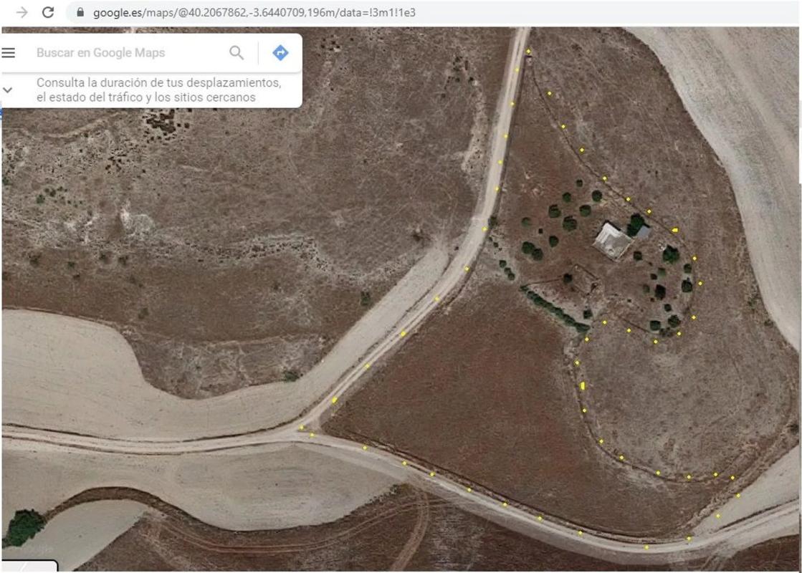Click the layers thumbnail in bottom-left corner
Screen dimensions: 802x573
click(x=29, y=566)
